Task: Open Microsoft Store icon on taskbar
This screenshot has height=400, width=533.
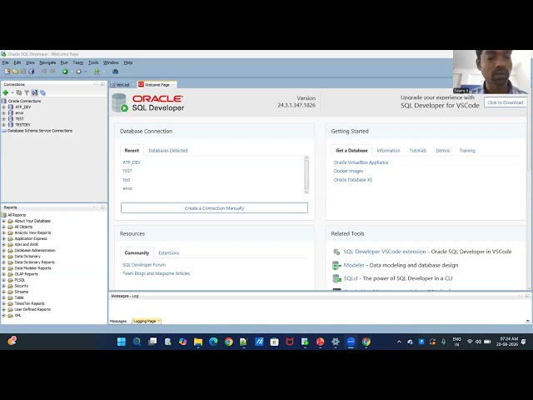Action: (274, 342)
